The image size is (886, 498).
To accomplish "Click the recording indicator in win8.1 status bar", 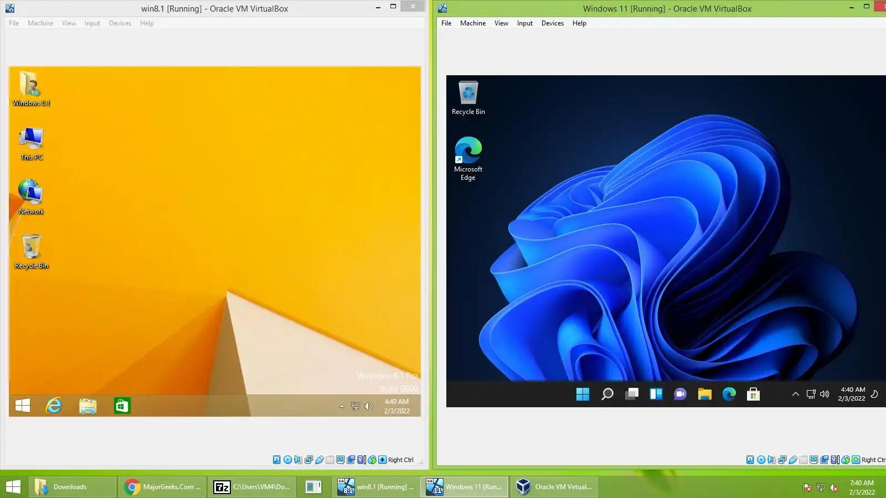I will pos(351,460).
